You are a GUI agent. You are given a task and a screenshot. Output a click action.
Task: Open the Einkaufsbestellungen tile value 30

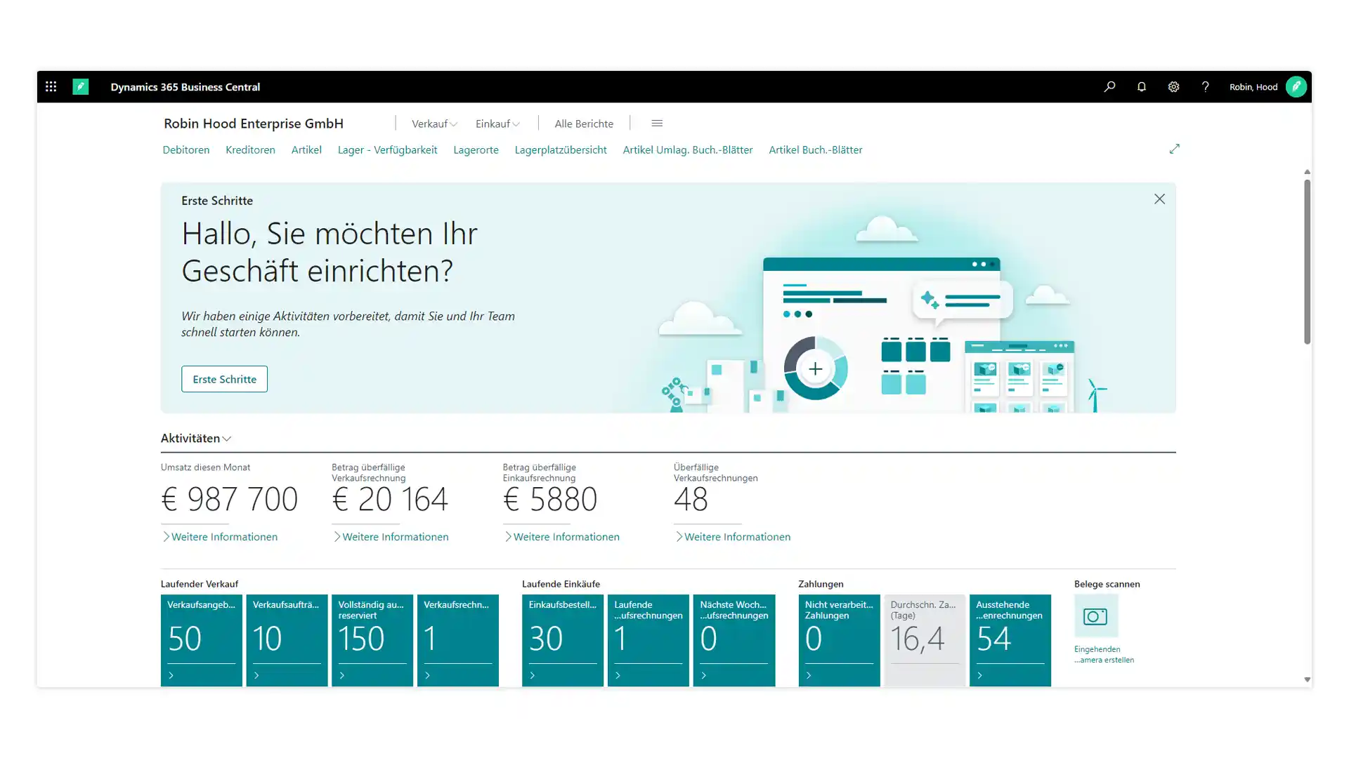546,639
